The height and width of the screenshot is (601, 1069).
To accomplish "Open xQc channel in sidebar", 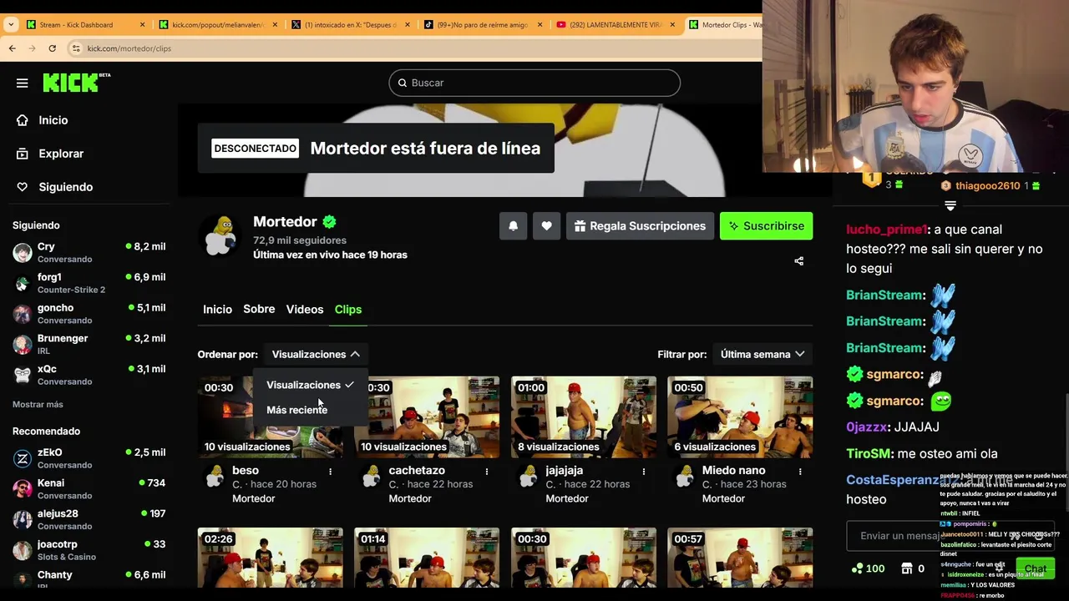I will pos(89,375).
